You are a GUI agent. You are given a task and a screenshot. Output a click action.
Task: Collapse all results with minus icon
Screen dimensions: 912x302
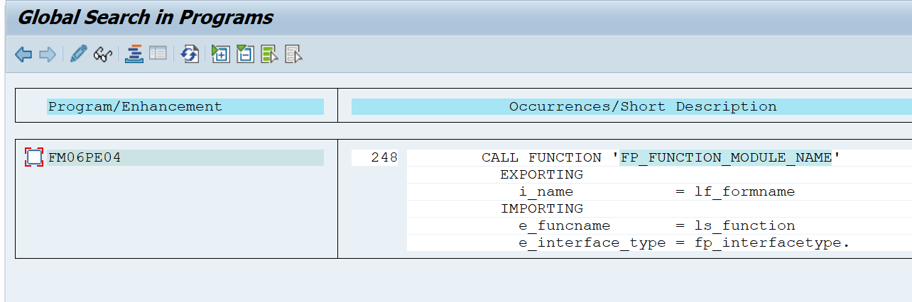(245, 55)
